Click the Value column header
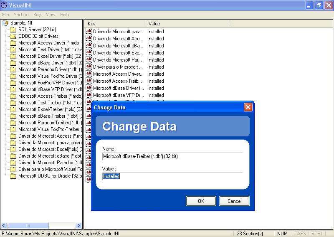 tap(154, 24)
